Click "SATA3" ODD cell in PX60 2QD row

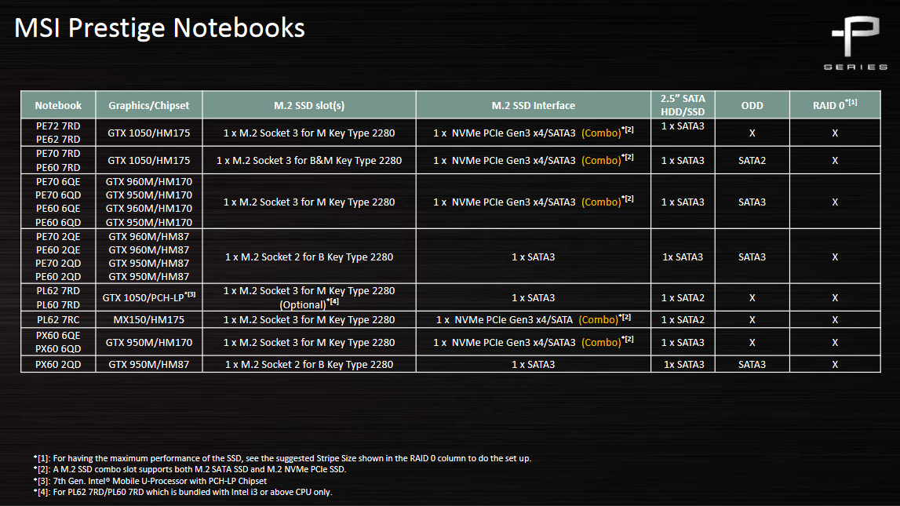click(752, 364)
